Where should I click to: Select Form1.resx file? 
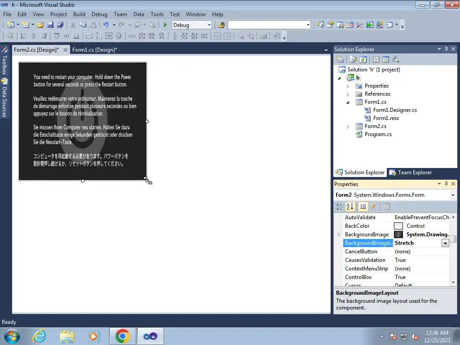(x=386, y=118)
